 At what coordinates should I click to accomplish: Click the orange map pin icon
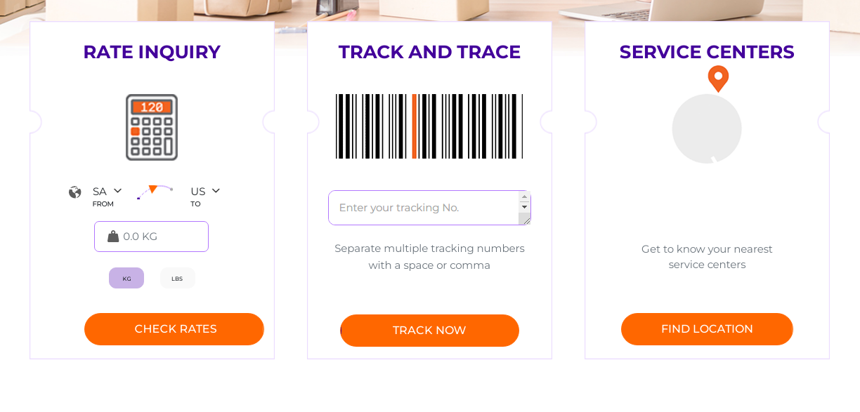718,79
